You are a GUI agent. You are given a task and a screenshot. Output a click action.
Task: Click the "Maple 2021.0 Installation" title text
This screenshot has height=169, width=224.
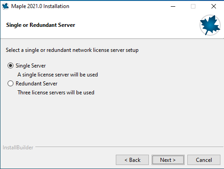(x=40, y=6)
